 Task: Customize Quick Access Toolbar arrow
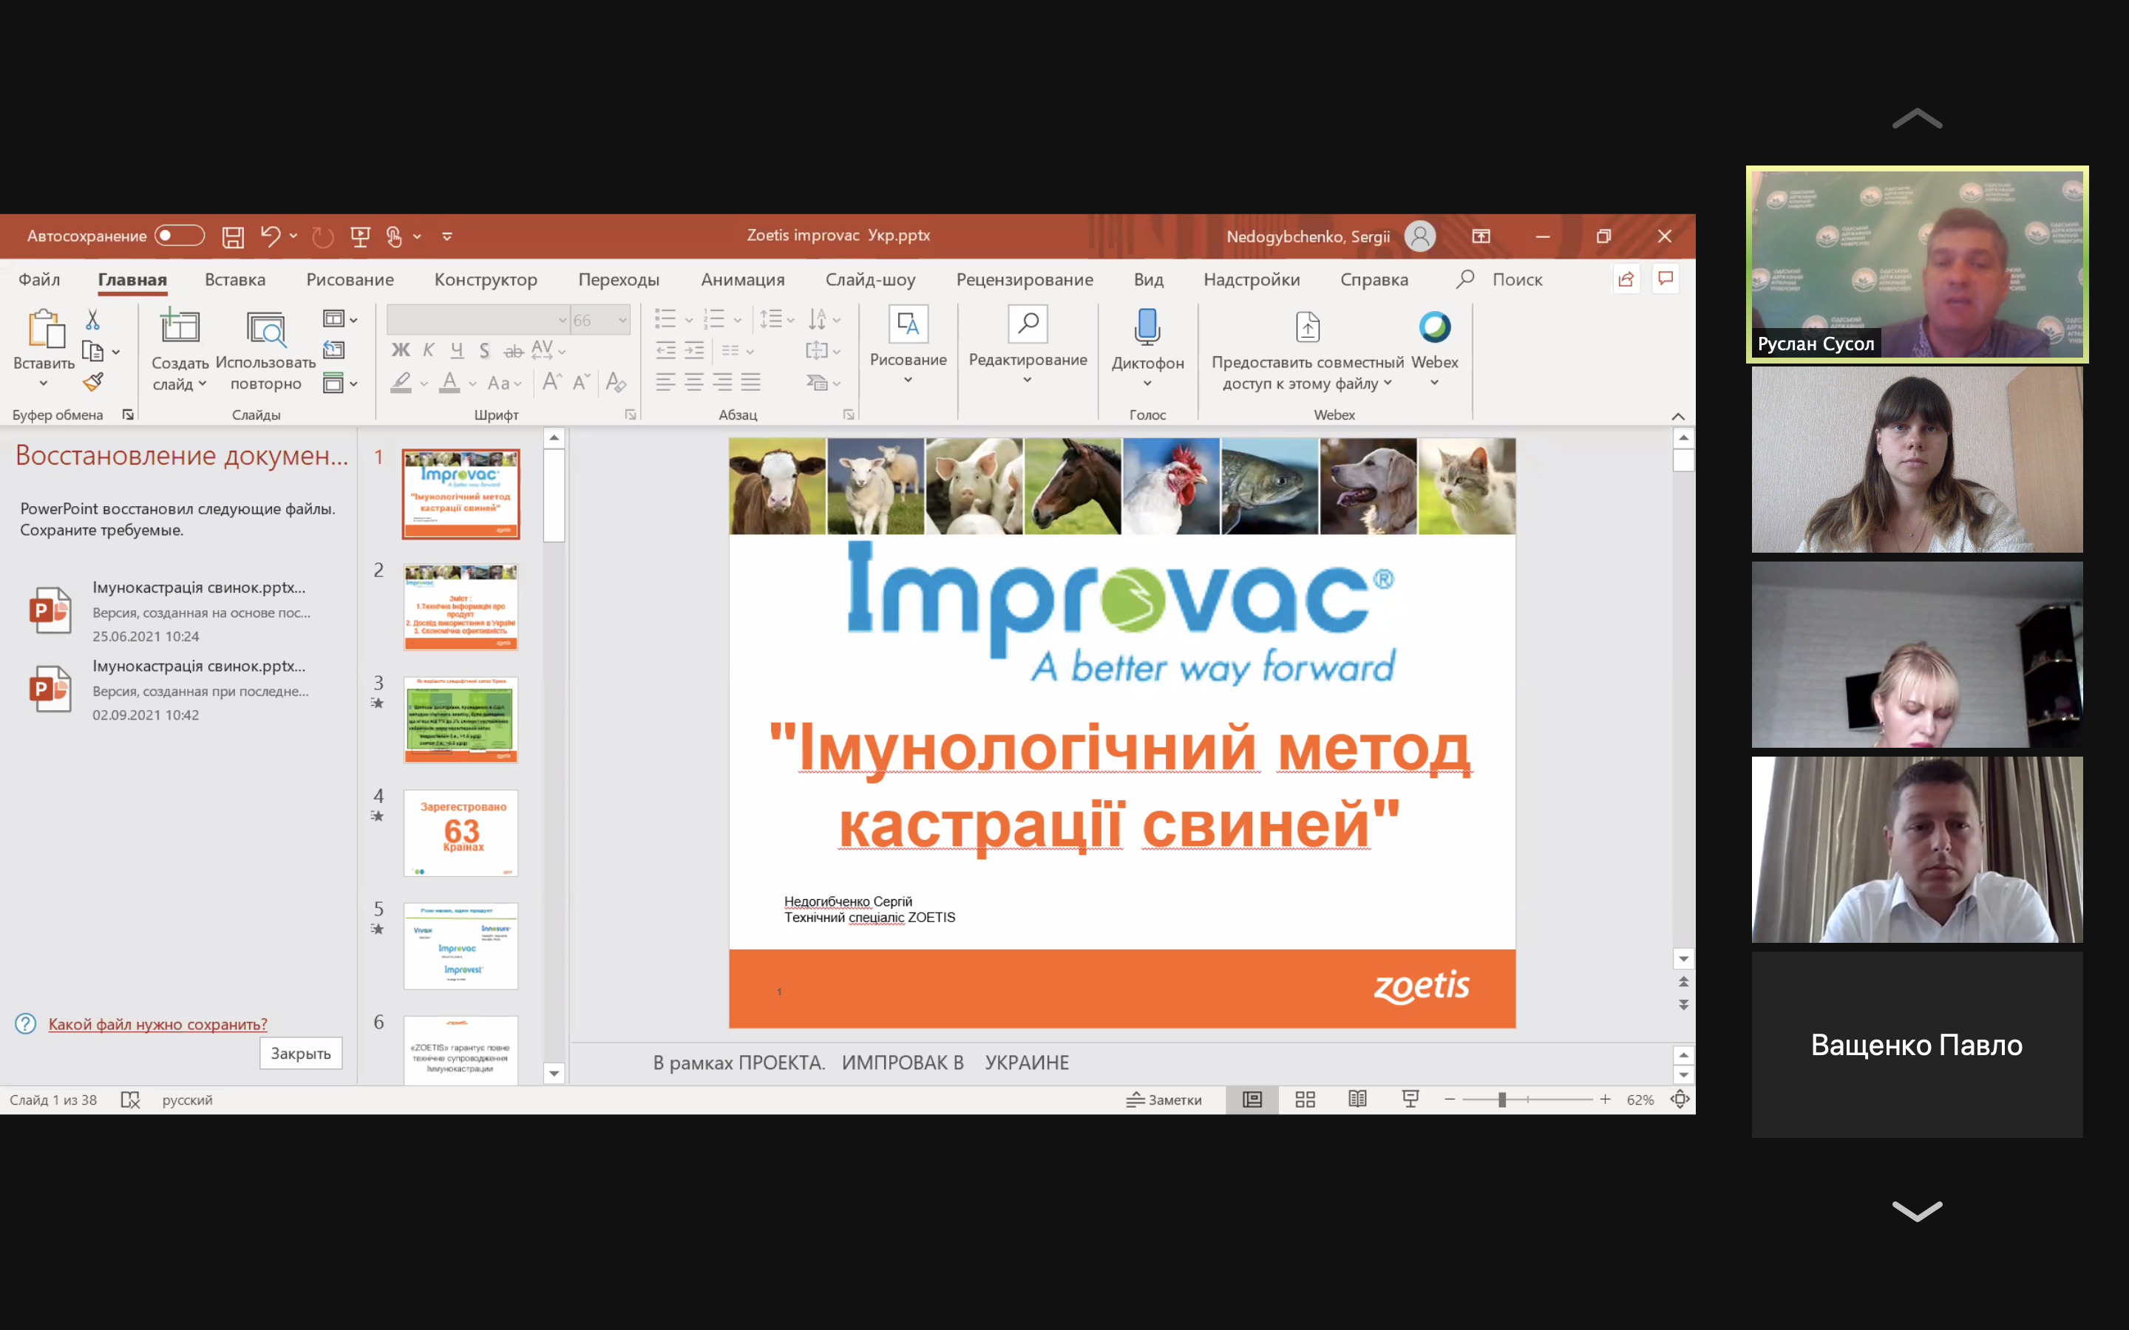tap(447, 236)
